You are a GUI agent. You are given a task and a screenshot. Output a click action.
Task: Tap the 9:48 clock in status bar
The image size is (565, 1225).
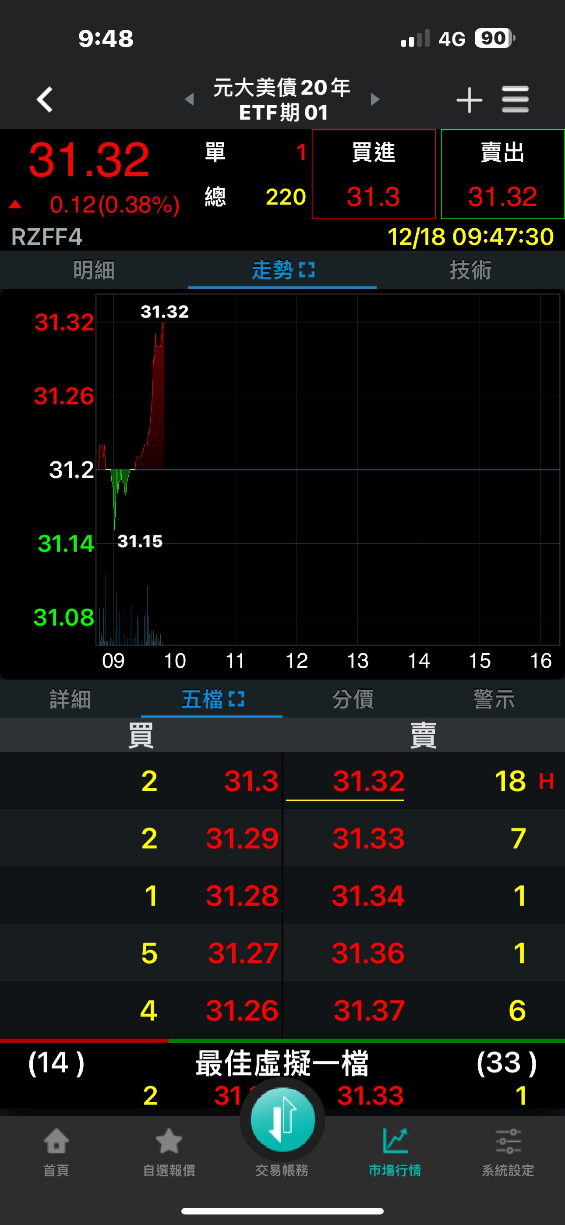(106, 39)
